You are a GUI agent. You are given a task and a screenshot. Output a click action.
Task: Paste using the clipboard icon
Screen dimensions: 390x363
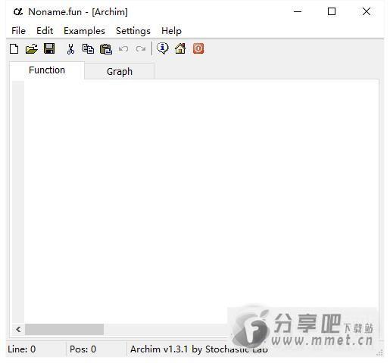[x=106, y=49]
